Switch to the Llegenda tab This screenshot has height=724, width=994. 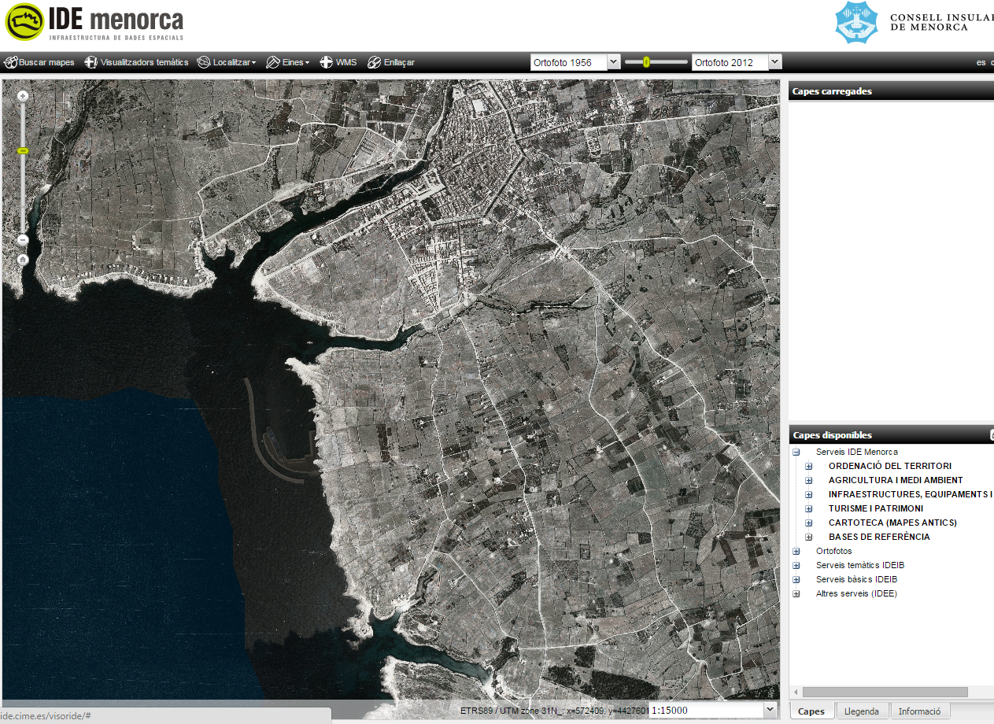pyautogui.click(x=863, y=711)
